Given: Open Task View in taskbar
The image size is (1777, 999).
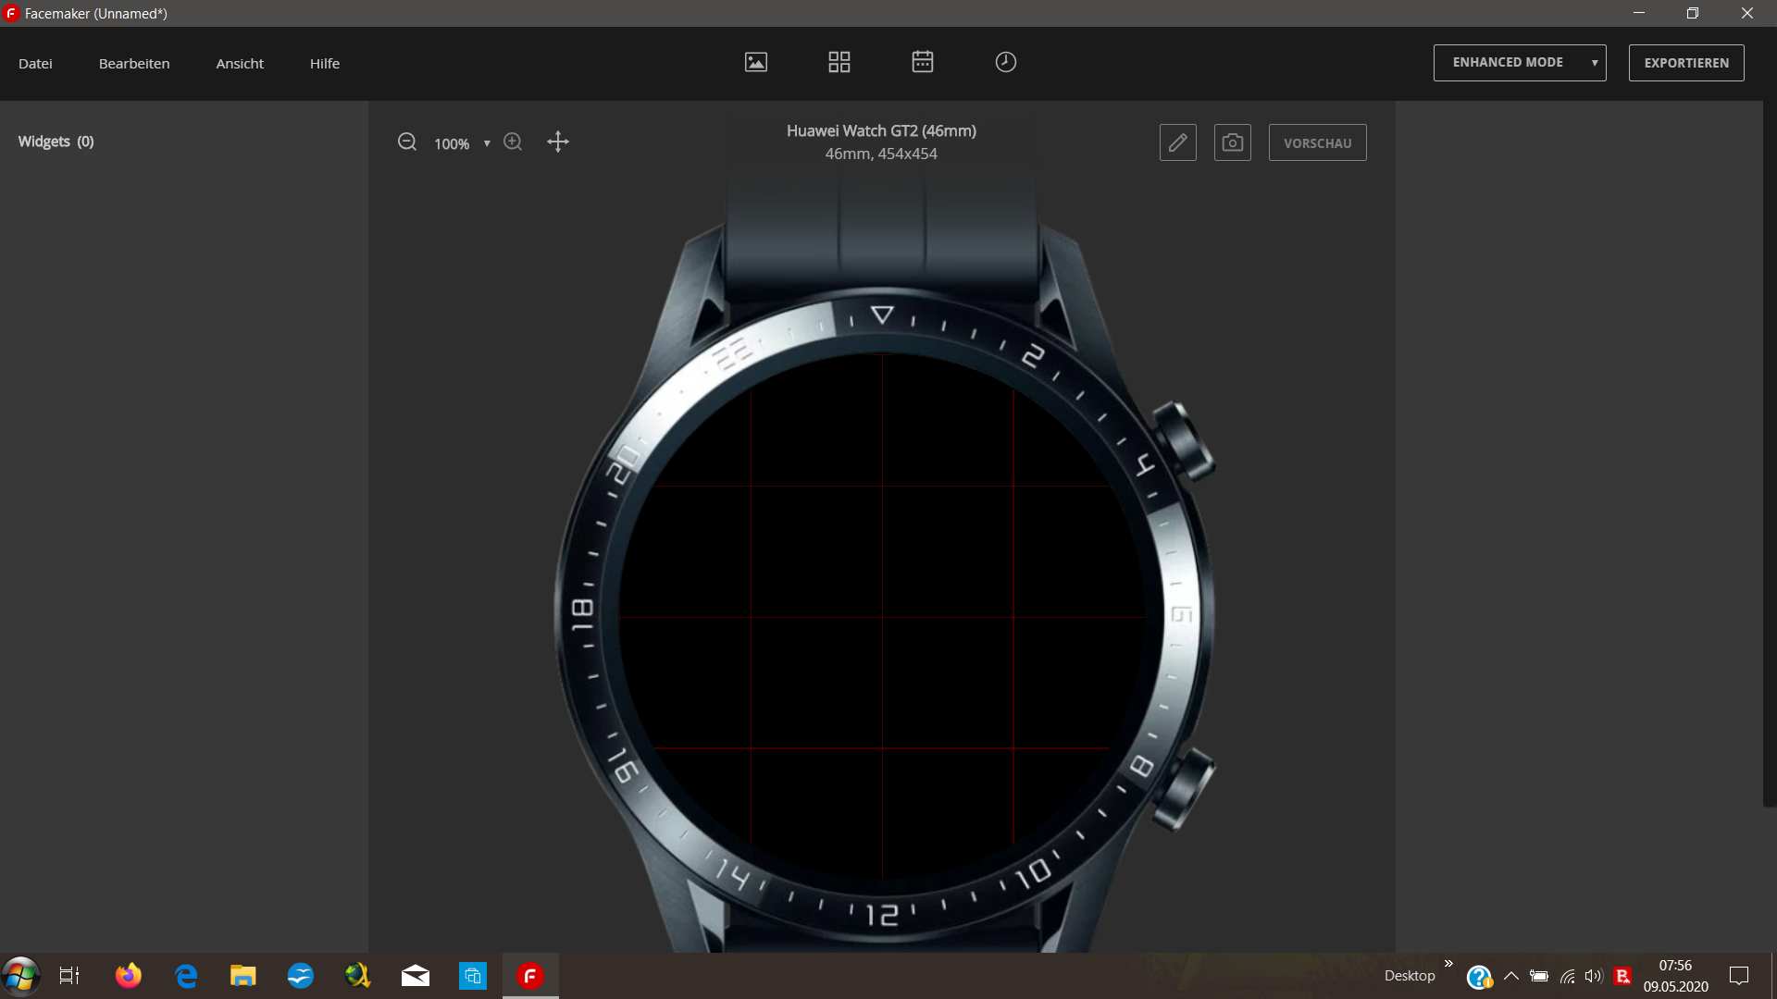Looking at the screenshot, I should pos(69,976).
